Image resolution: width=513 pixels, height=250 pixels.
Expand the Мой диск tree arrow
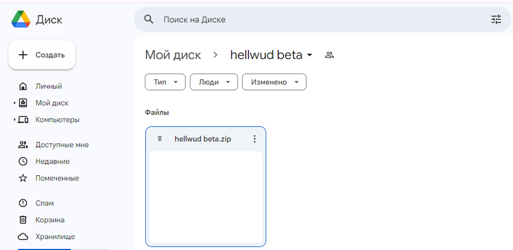[x=15, y=103]
